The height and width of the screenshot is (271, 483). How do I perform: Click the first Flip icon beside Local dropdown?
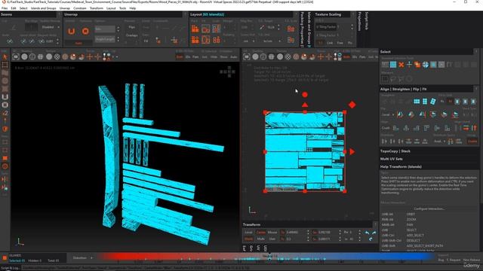tap(400, 114)
